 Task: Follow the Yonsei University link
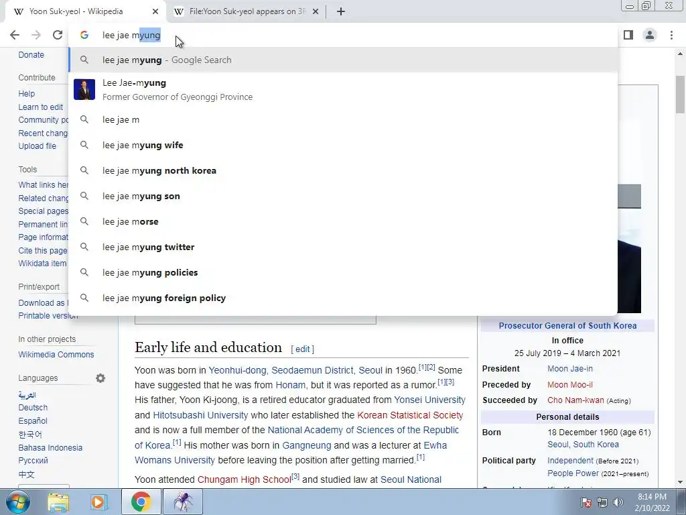click(x=429, y=400)
